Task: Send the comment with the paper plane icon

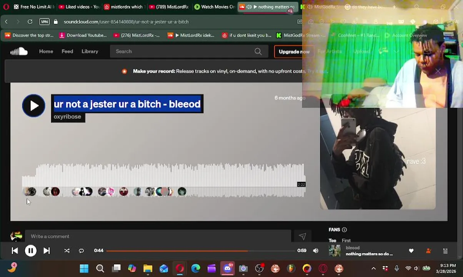Action: (x=302, y=236)
